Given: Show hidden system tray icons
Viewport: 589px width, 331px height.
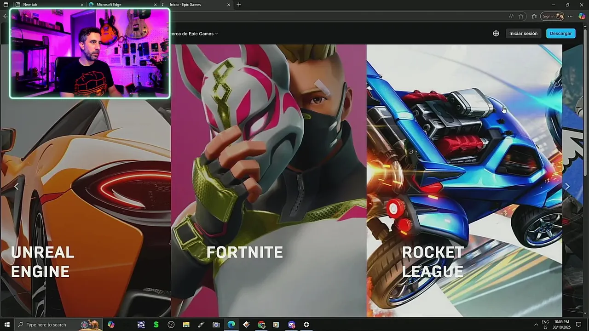Looking at the screenshot, I should pyautogui.click(x=536, y=325).
